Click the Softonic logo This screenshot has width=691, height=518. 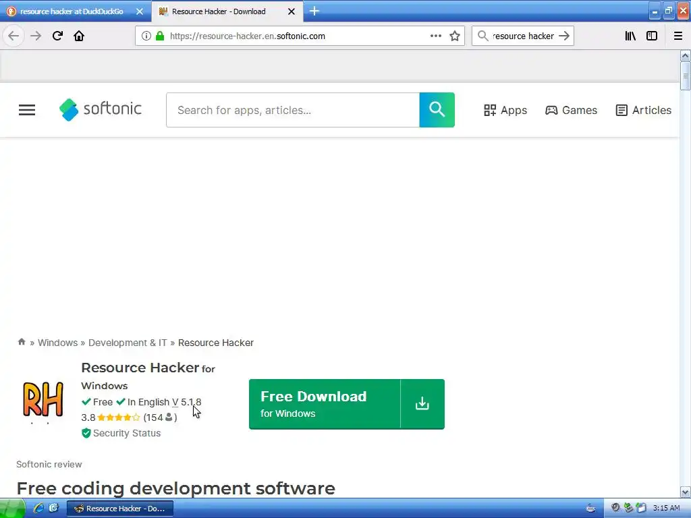coord(101,110)
